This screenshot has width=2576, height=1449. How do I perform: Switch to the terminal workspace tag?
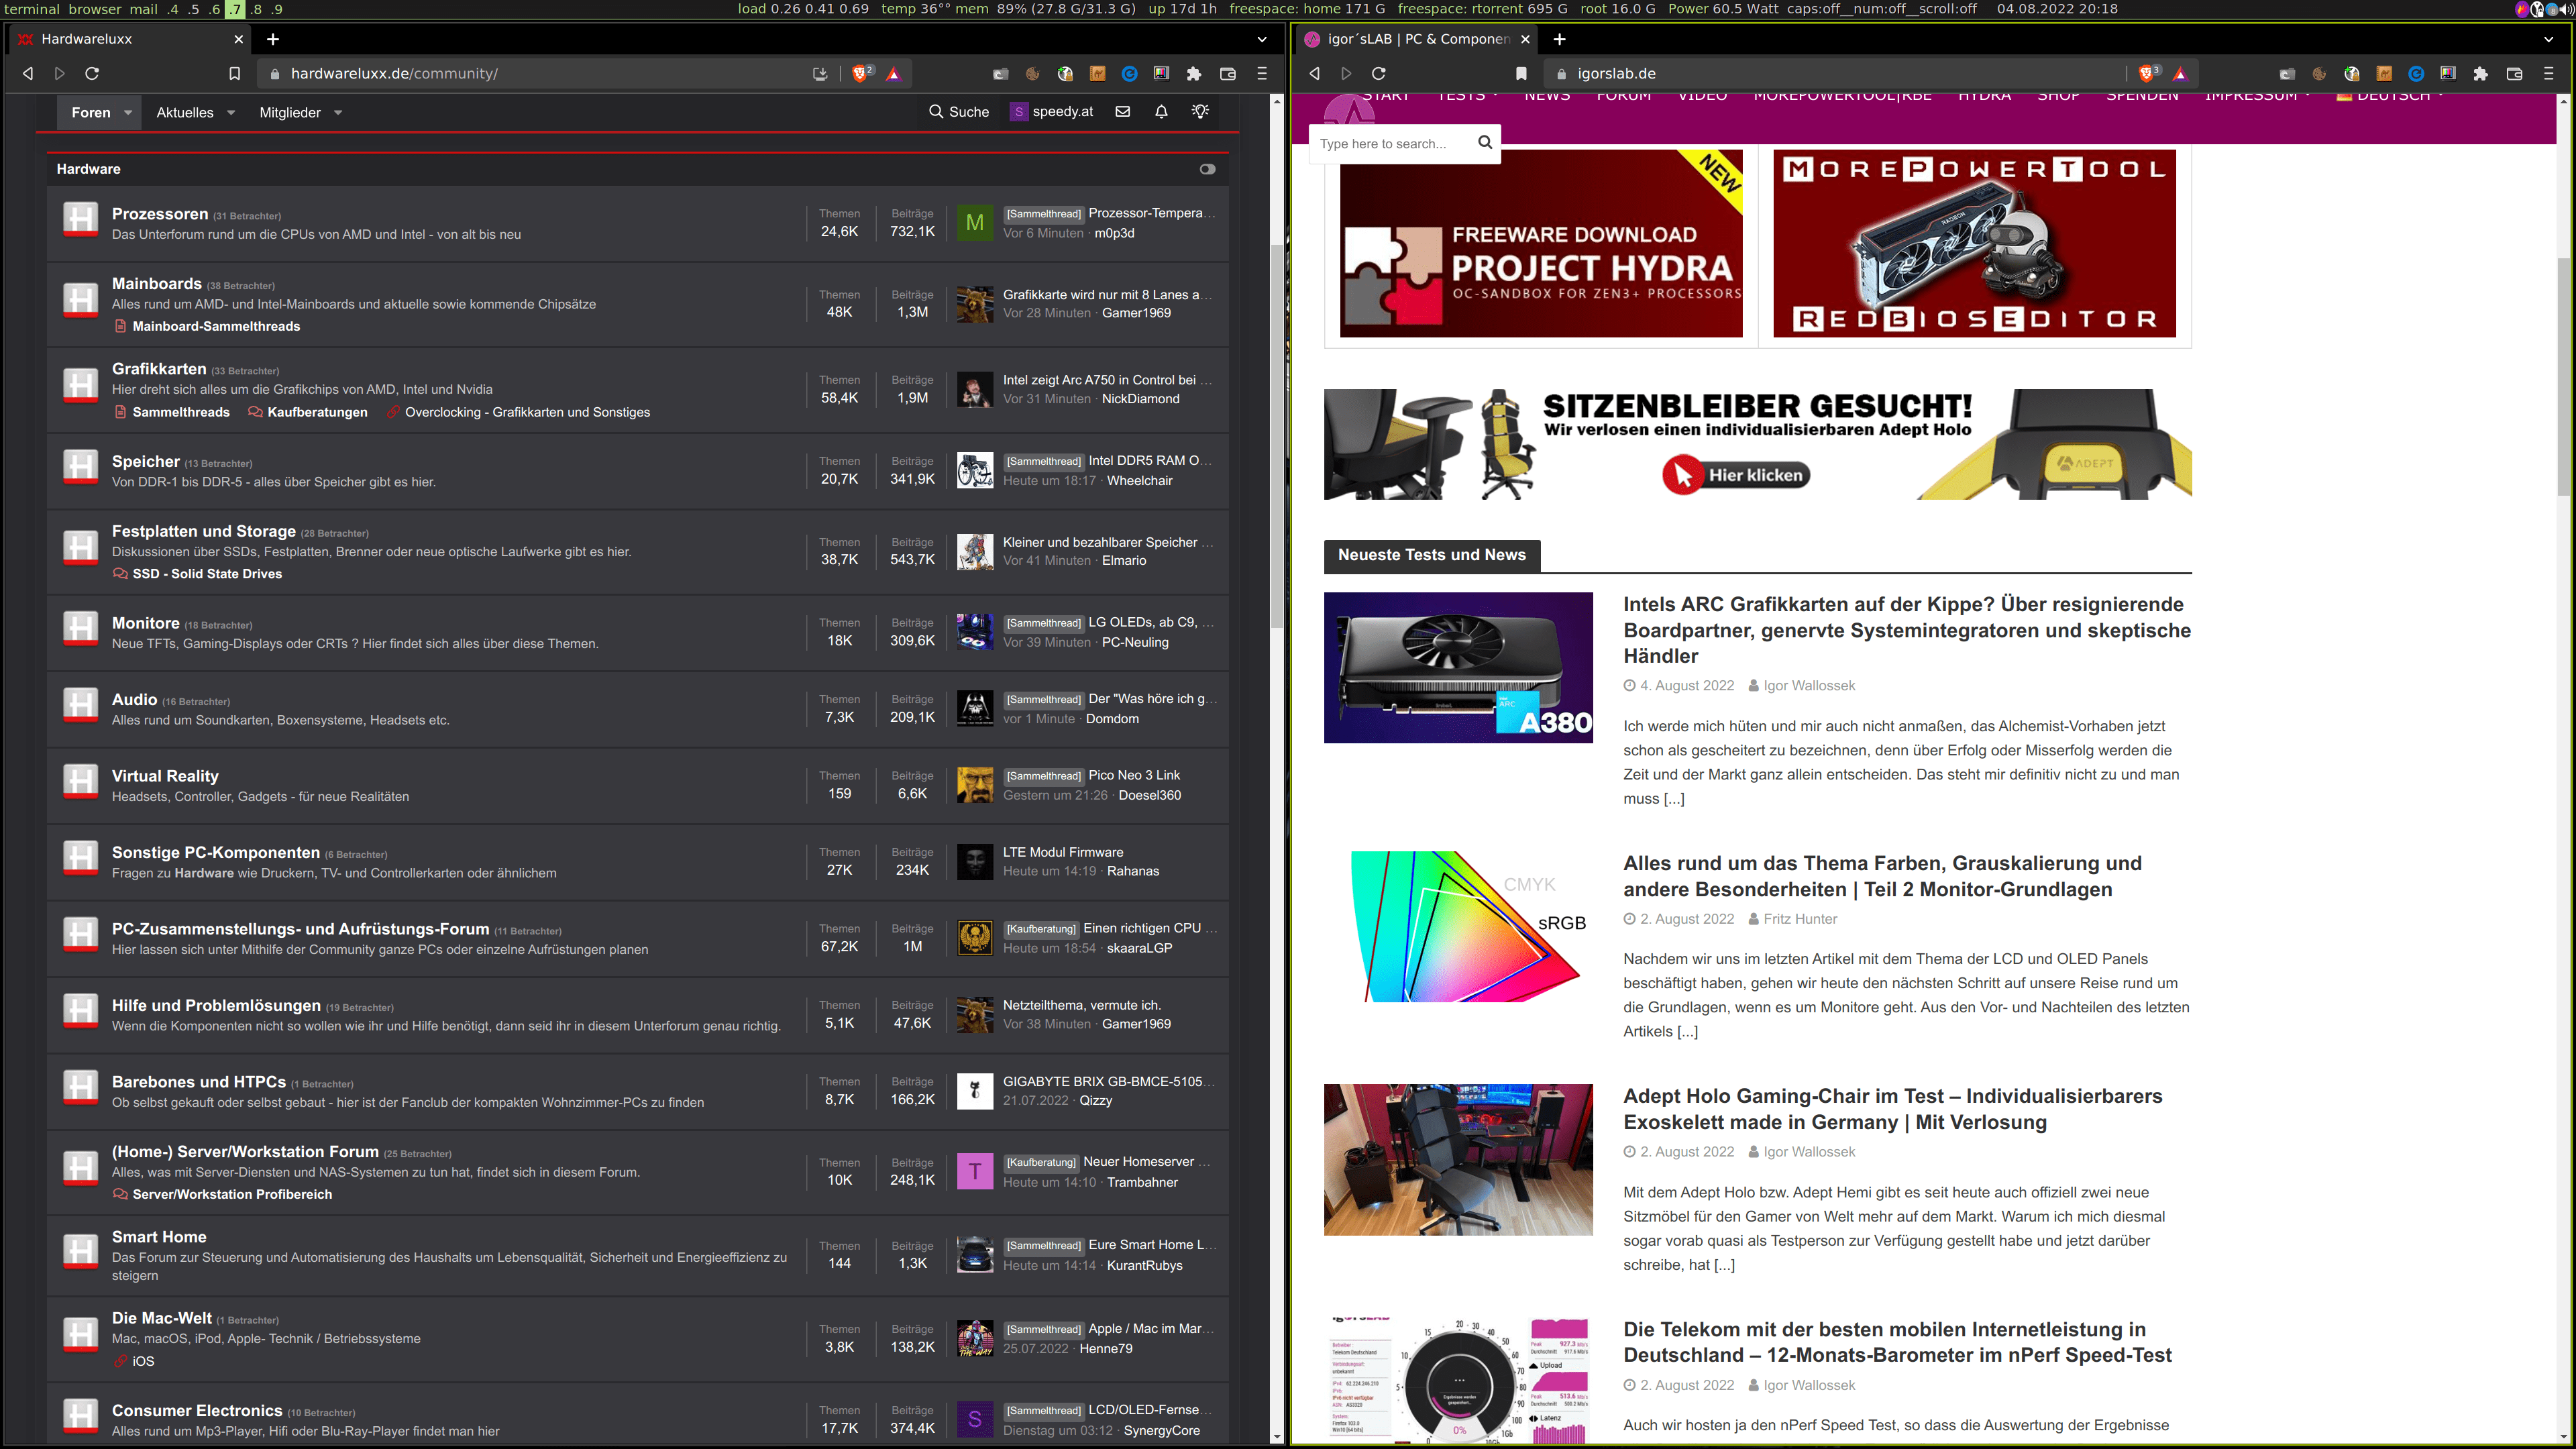(32, 9)
